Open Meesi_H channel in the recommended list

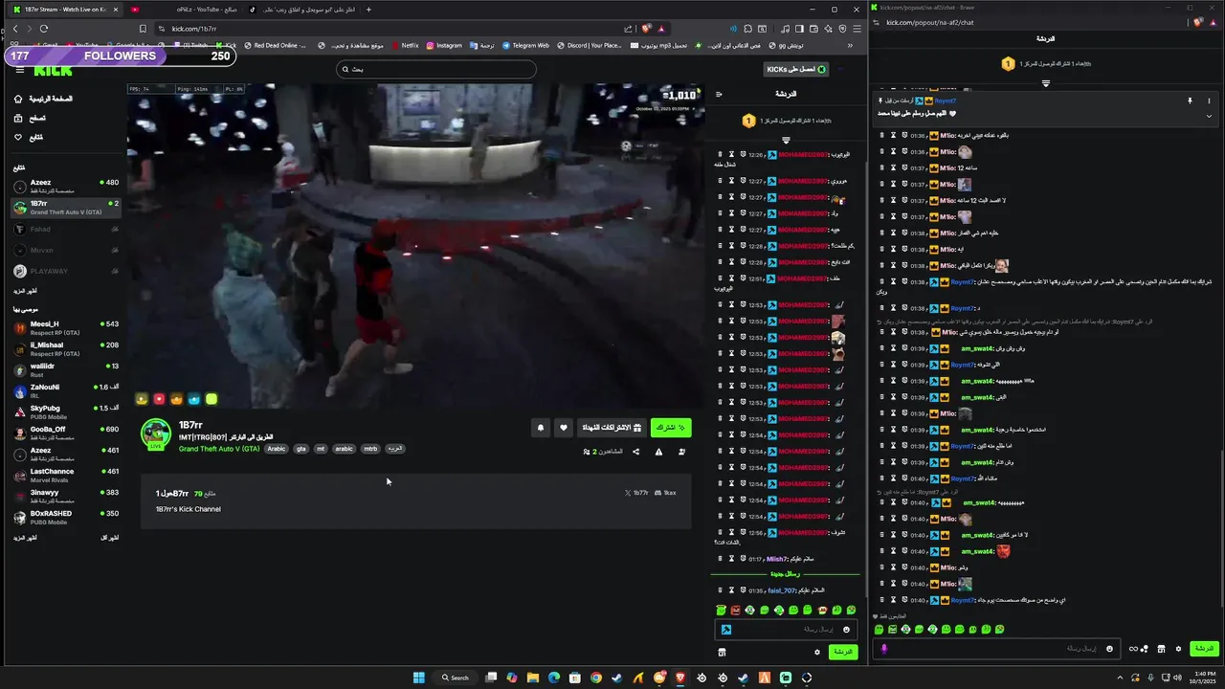coord(67,327)
